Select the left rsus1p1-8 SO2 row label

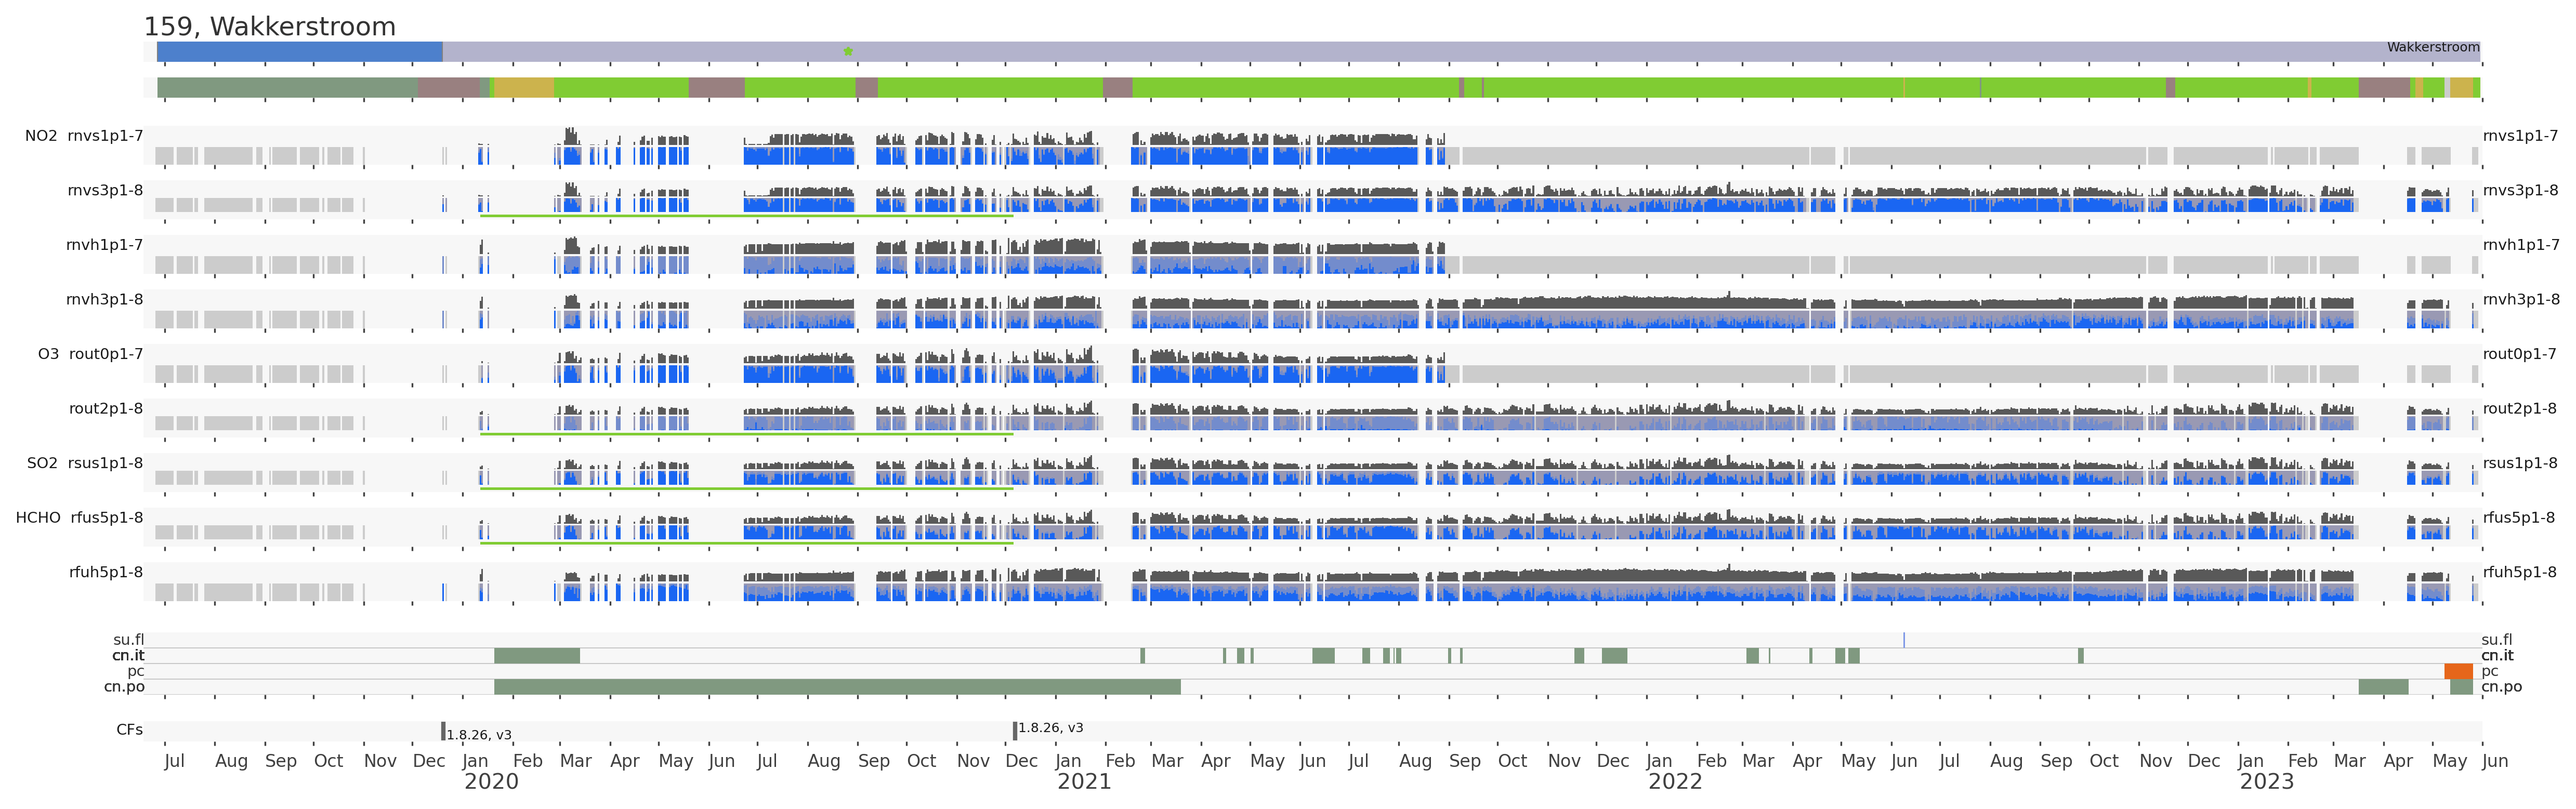[105, 463]
